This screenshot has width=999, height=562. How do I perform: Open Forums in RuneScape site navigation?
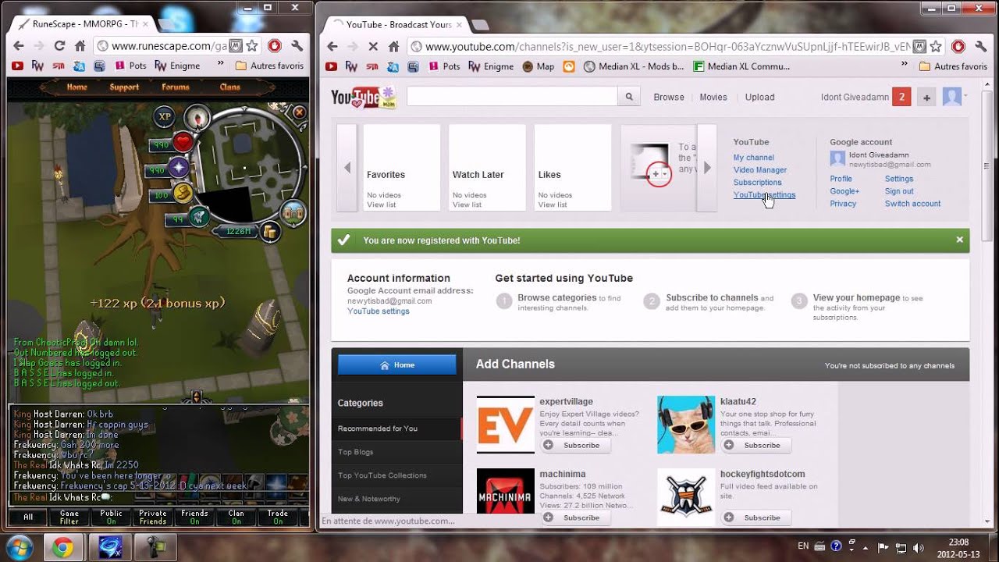coord(176,87)
